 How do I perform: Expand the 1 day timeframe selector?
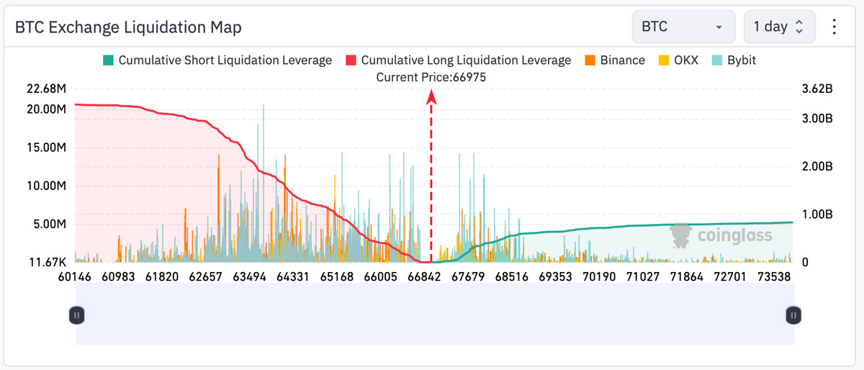pyautogui.click(x=779, y=27)
